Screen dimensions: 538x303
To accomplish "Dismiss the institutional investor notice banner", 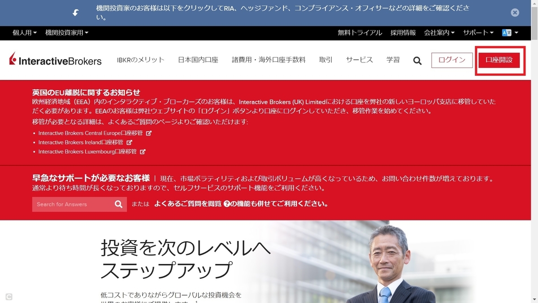I will [515, 12].
